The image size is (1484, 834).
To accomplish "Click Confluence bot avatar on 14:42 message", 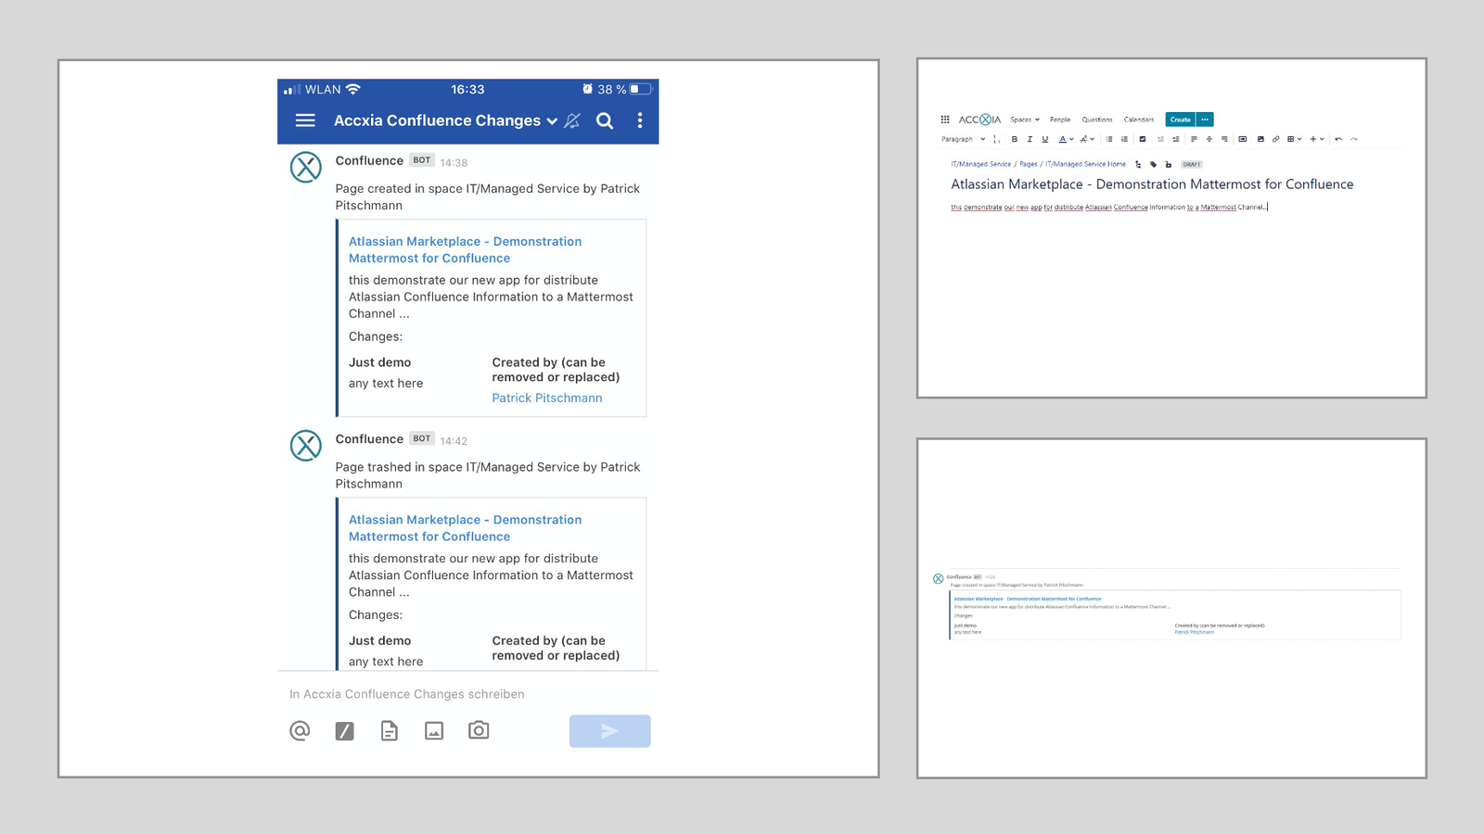I will click(306, 446).
